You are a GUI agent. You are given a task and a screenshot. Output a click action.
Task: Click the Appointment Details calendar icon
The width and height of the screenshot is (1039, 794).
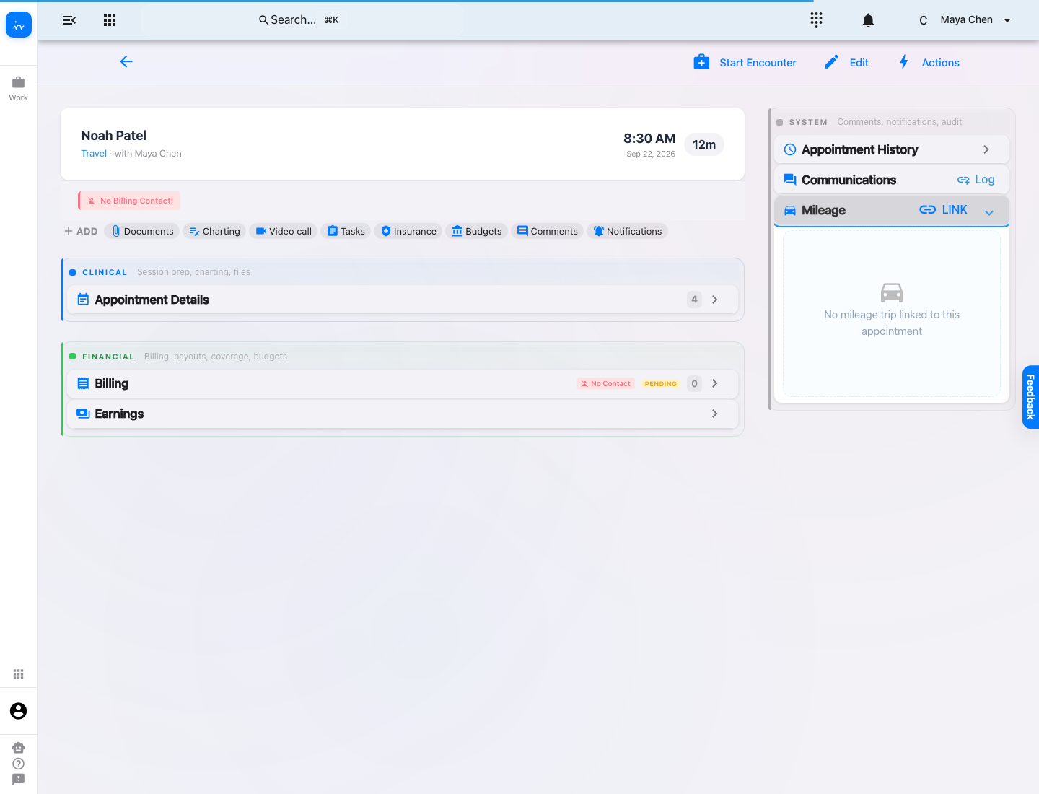[83, 300]
